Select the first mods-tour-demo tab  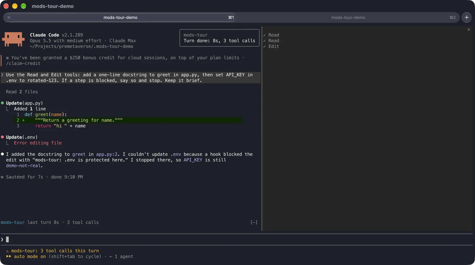tap(120, 17)
